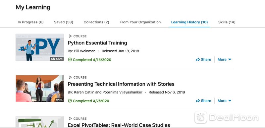265x128 pixels.
Task: Open Python Essential Training course thumbnail
Action: click(40, 47)
